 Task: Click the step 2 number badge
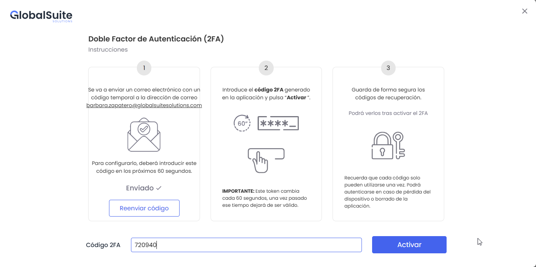pos(266,68)
